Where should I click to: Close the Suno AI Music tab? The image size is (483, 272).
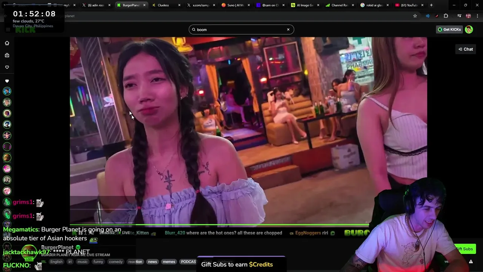coord(249,5)
